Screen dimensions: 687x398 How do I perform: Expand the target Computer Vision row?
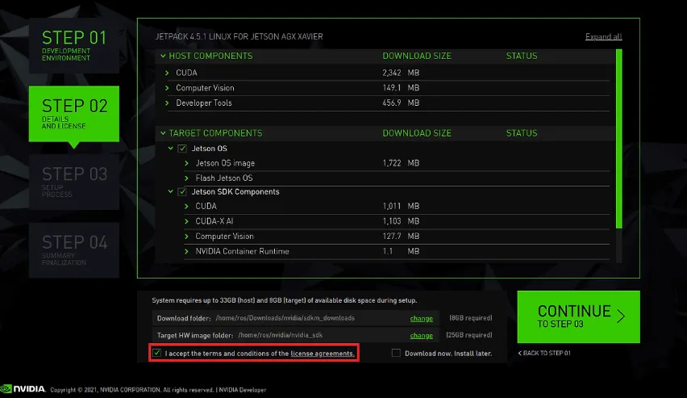tap(186, 236)
